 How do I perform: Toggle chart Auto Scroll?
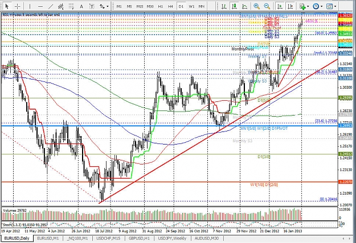coord(280,6)
